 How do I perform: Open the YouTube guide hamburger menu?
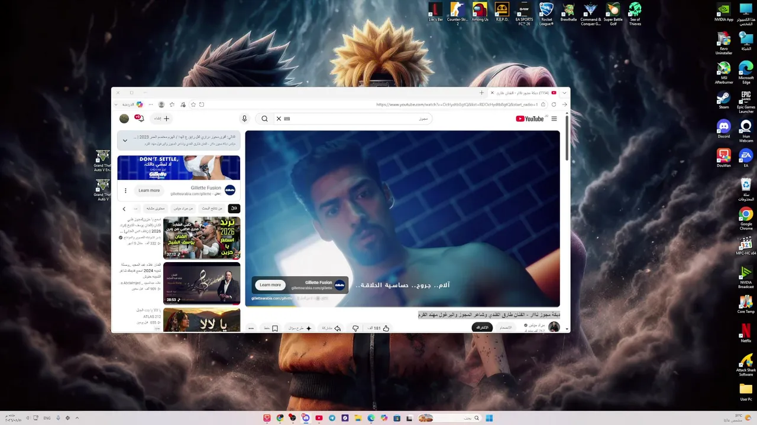tap(554, 119)
